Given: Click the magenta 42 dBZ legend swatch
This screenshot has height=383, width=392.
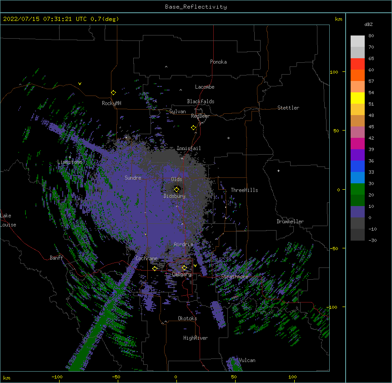Looking at the screenshot, I should pyautogui.click(x=357, y=143).
